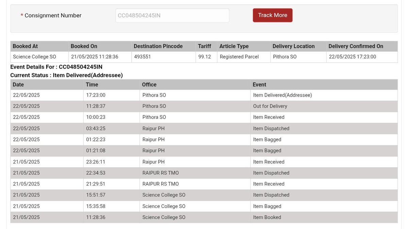Click the destination pincode 493551 cell

(164, 57)
